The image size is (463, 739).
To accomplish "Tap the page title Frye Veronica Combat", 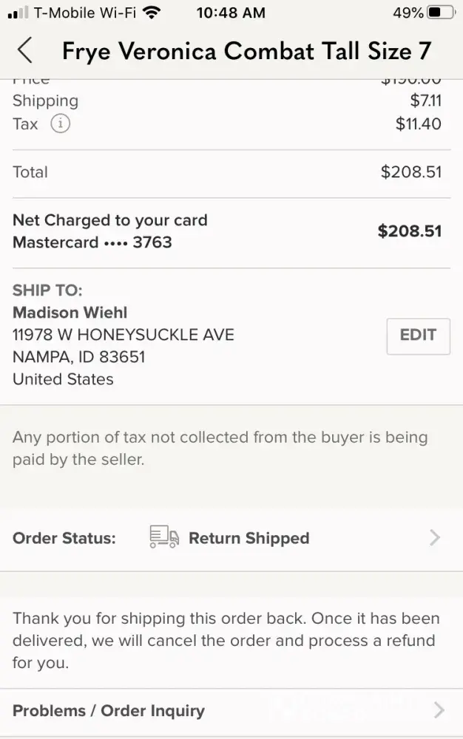I will coord(246,50).
